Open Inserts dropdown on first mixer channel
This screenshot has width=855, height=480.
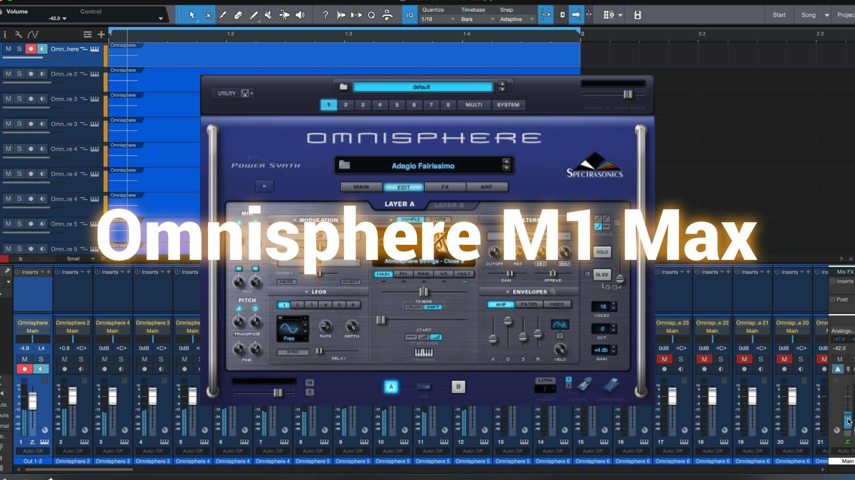[x=42, y=272]
